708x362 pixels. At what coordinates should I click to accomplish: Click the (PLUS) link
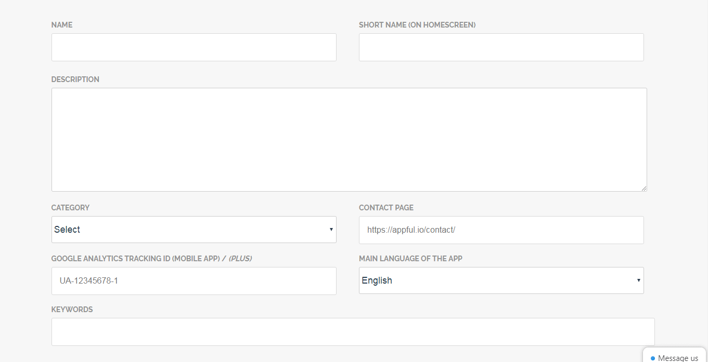(242, 258)
